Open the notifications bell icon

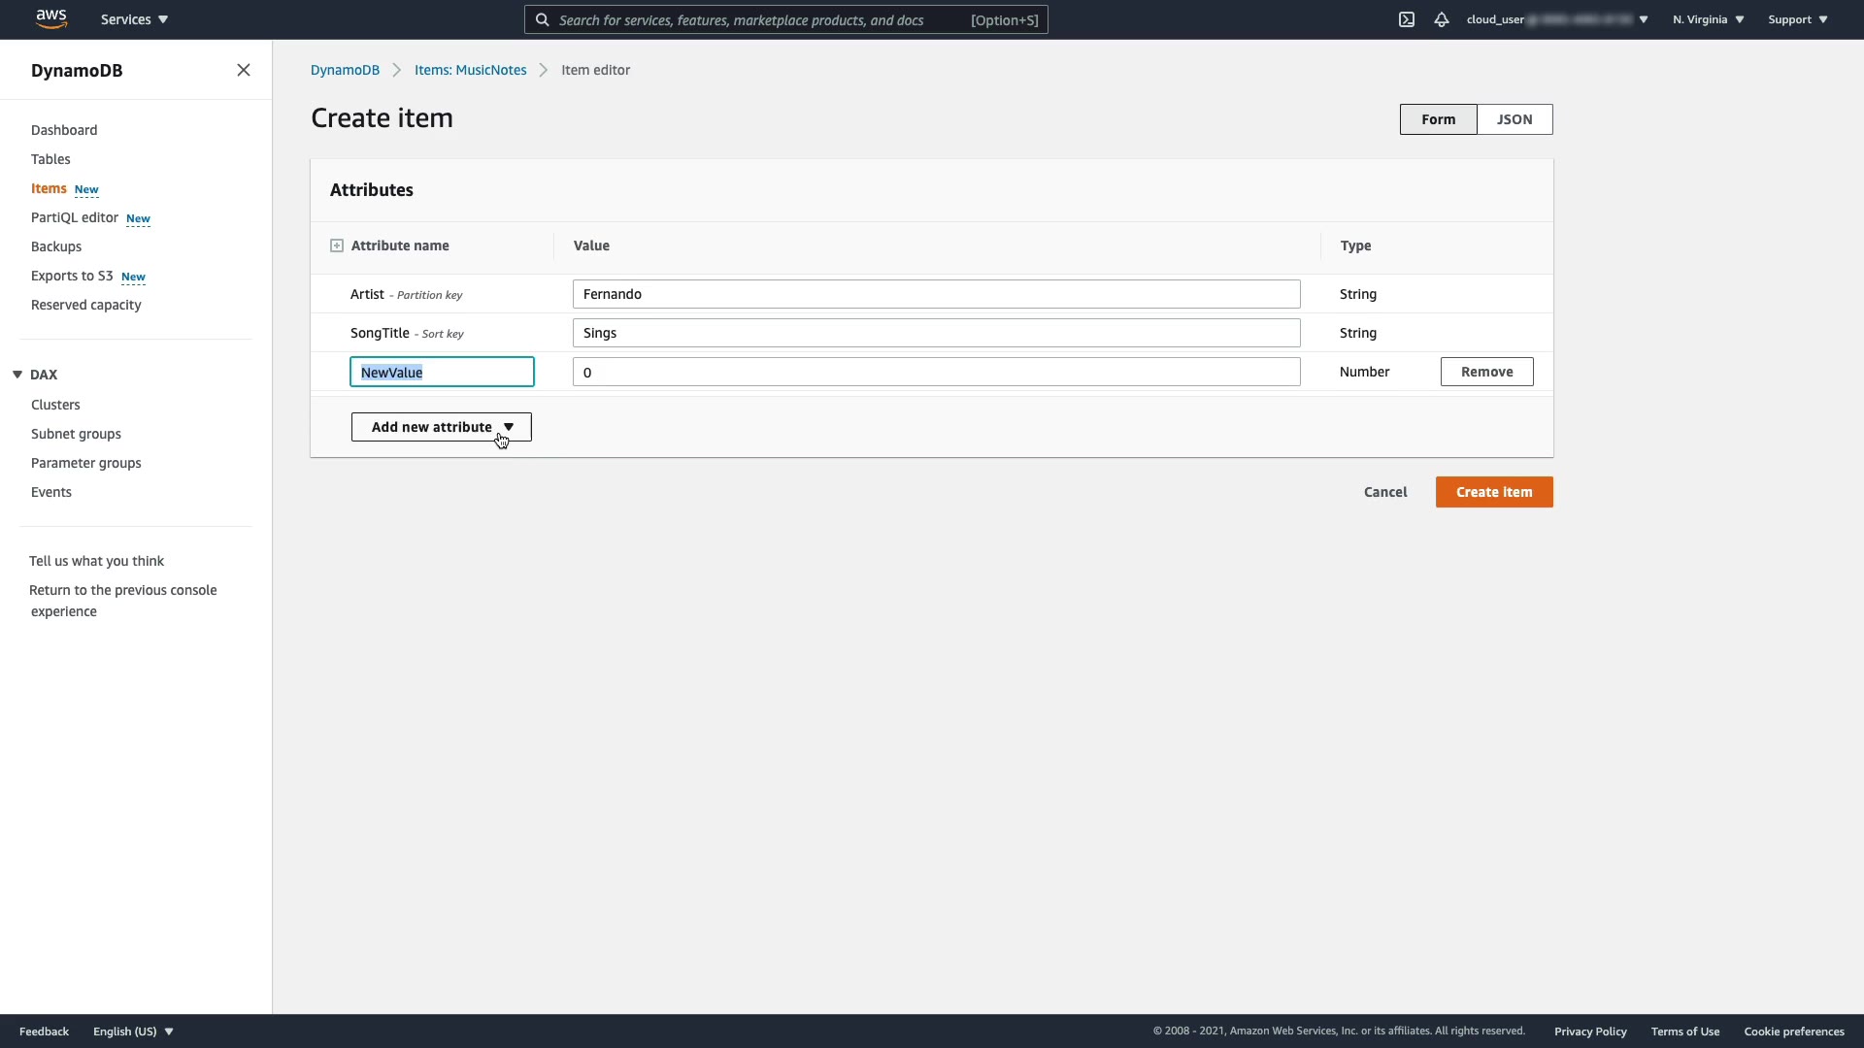pos(1441,19)
